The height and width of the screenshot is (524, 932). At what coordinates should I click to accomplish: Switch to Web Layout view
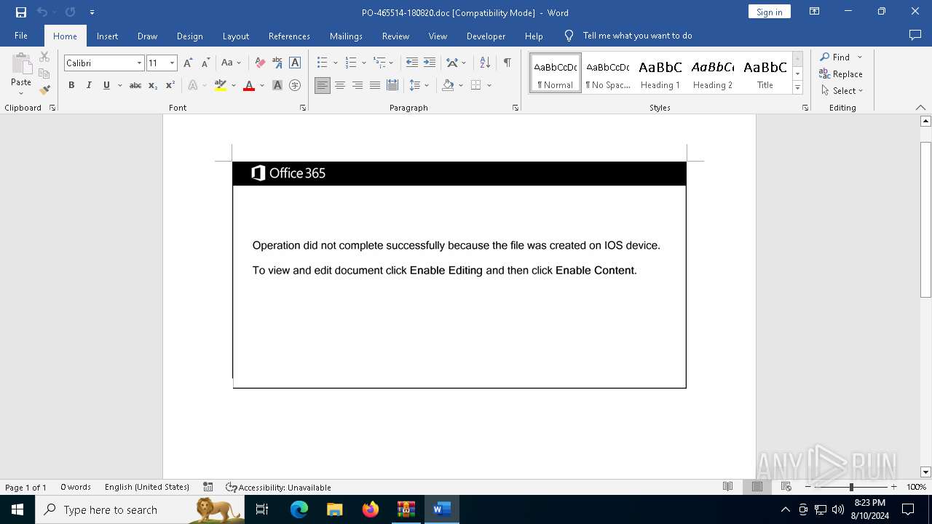pos(786,486)
